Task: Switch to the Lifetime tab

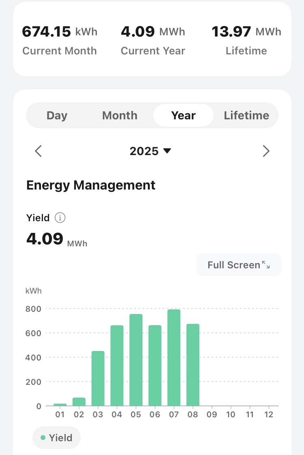Action: [x=246, y=116]
